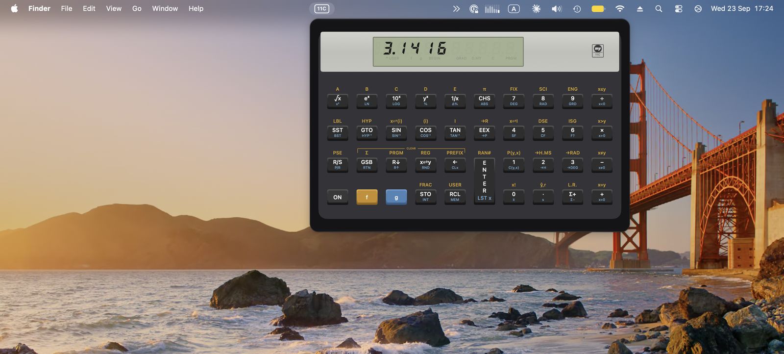The height and width of the screenshot is (354, 784).
Task: Click the digit 9 key
Action: (x=573, y=101)
